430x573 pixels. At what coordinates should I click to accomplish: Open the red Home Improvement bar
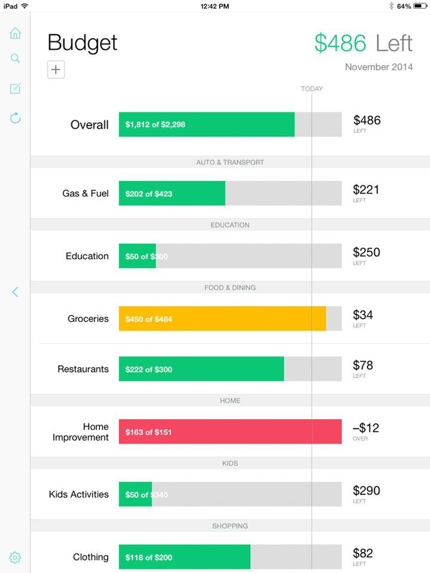[x=230, y=432]
